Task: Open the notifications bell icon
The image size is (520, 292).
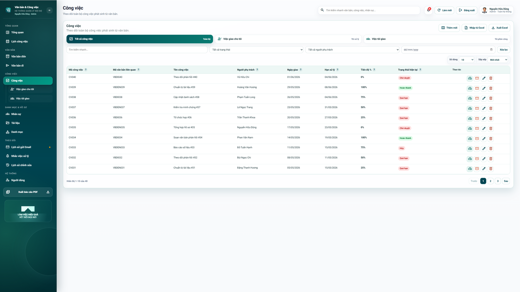Action: [x=428, y=10]
